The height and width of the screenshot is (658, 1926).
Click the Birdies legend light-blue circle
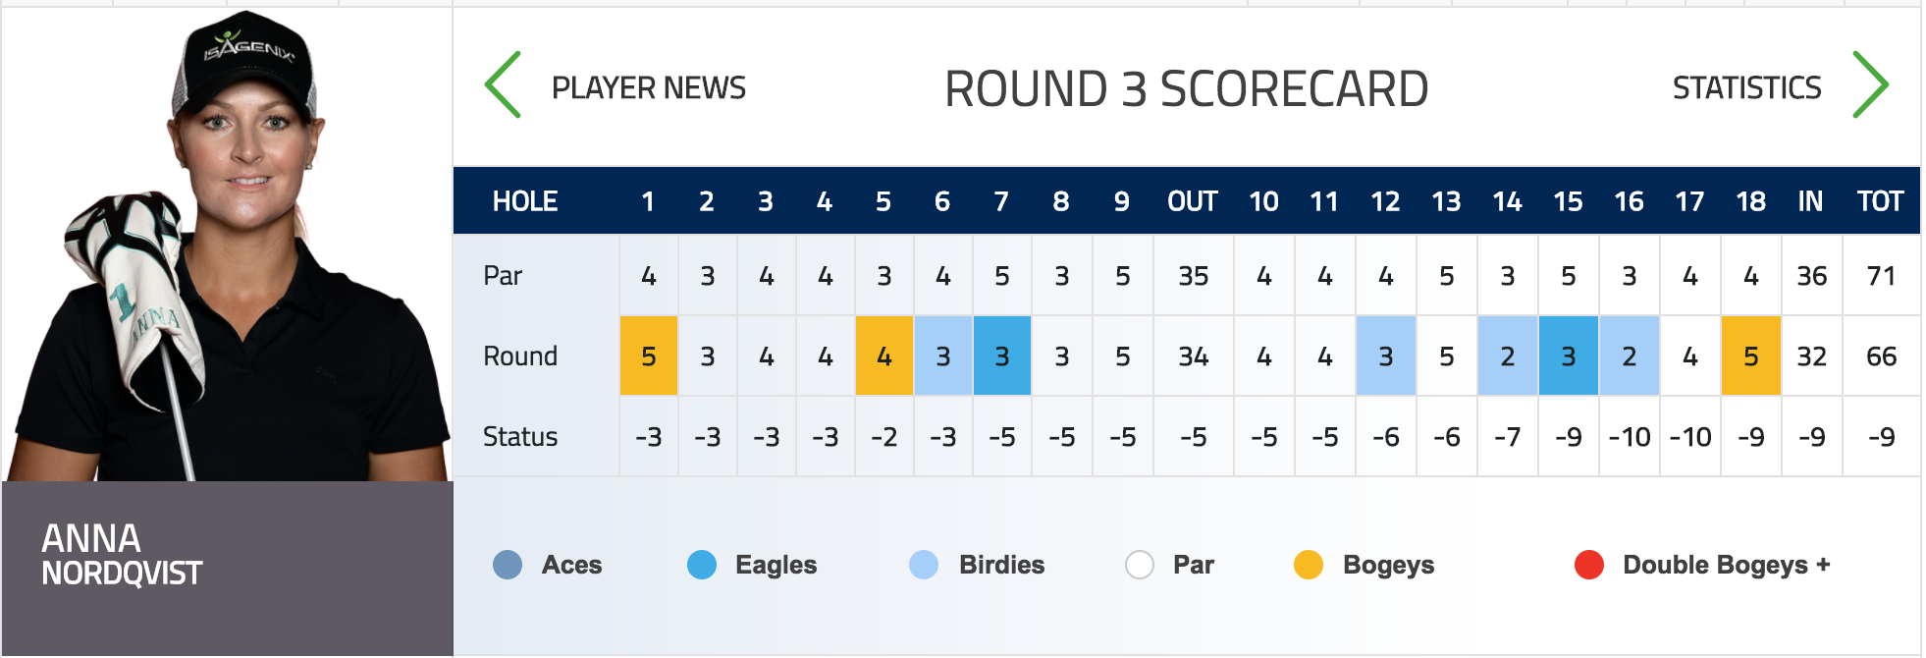tap(924, 565)
